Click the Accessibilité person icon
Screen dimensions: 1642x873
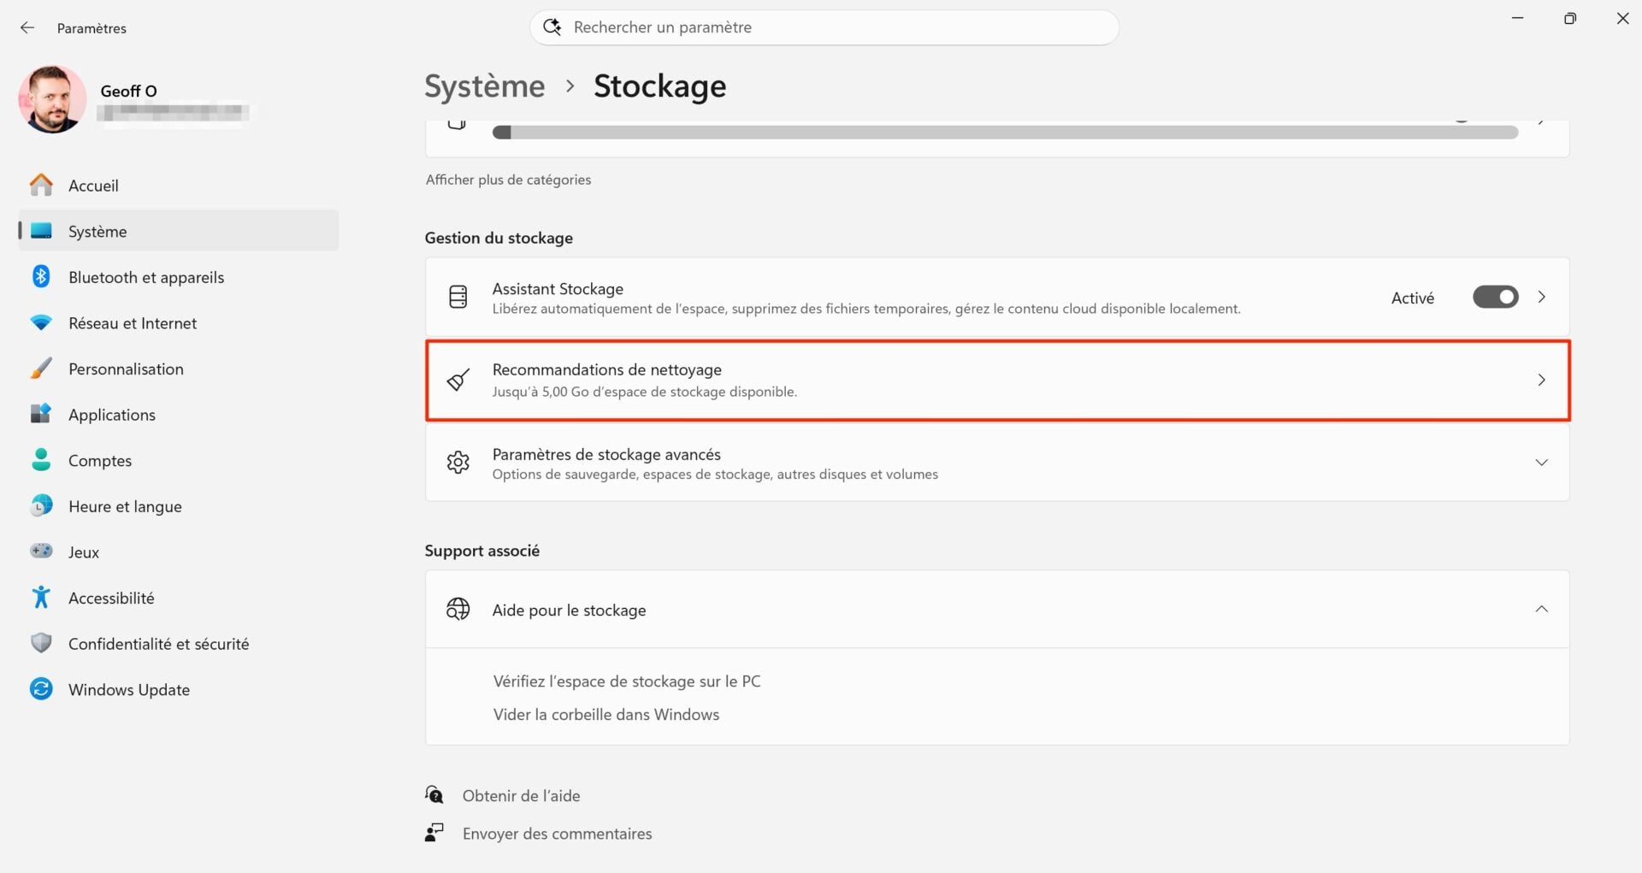(x=41, y=597)
